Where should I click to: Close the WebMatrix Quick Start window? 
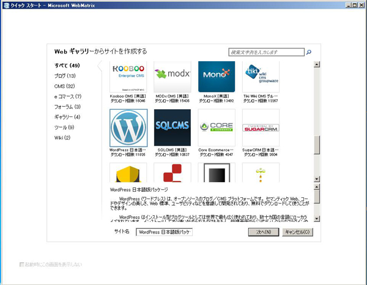361,5
